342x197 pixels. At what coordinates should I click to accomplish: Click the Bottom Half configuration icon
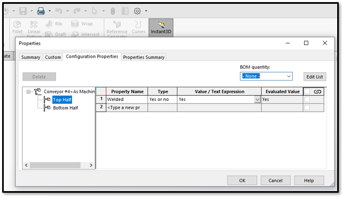point(47,108)
